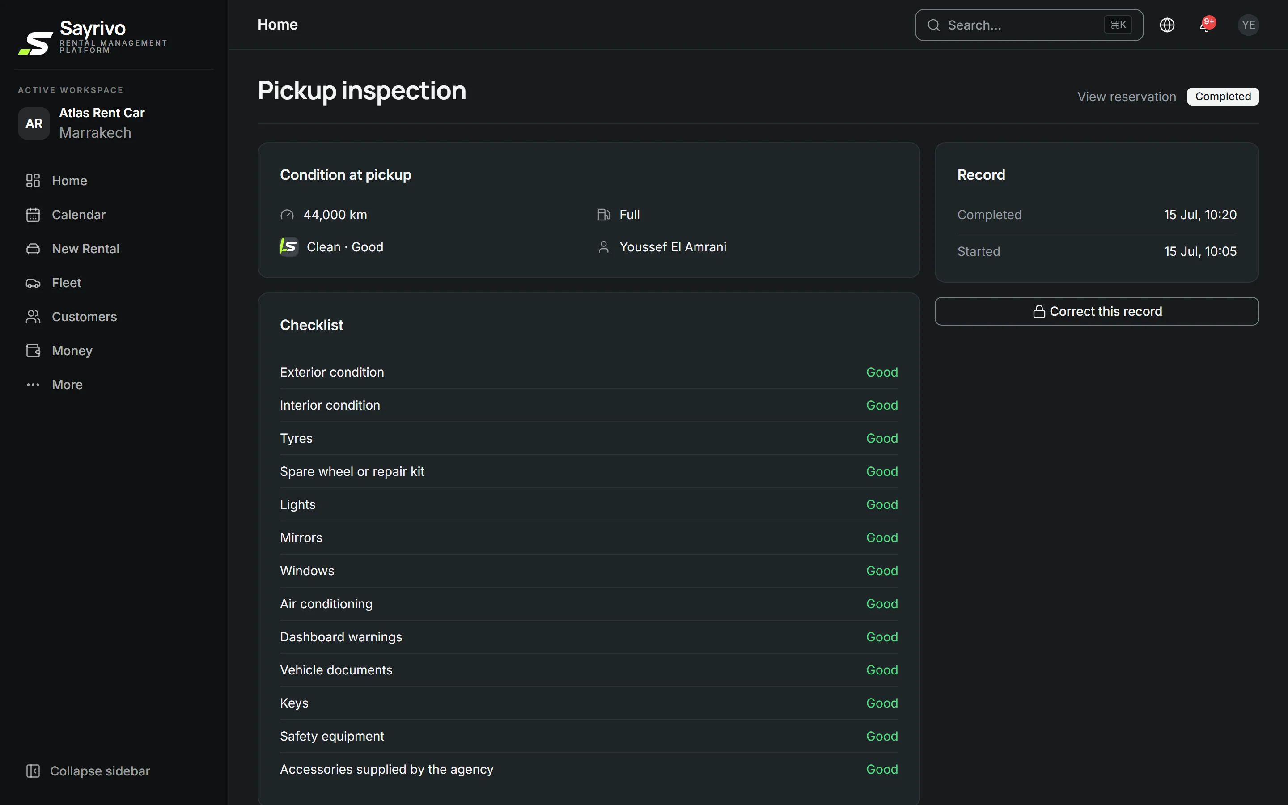The width and height of the screenshot is (1288, 805).
Task: Click the 15 Jul, 10:20 completed time
Action: click(x=1200, y=215)
